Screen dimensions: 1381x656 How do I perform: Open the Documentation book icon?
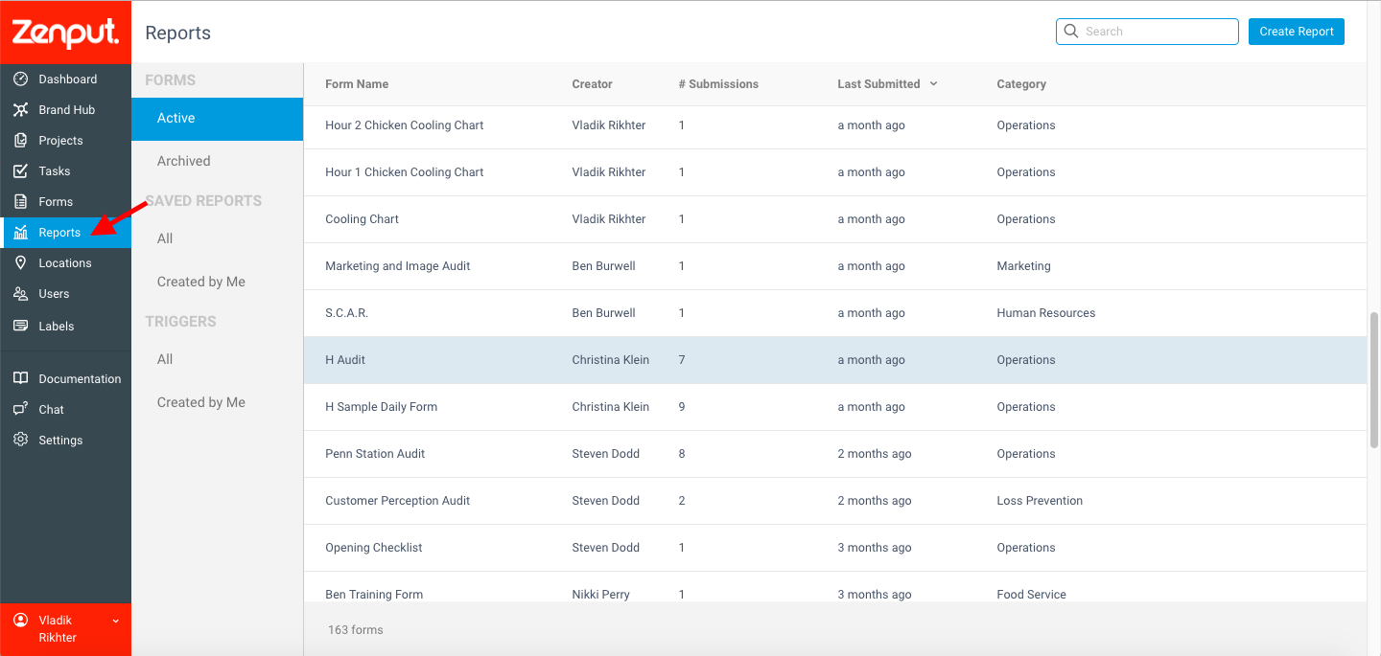(x=21, y=379)
